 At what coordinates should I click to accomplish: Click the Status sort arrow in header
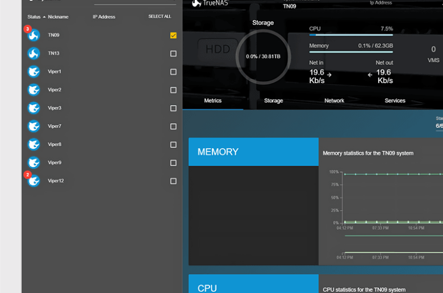pyautogui.click(x=44, y=17)
